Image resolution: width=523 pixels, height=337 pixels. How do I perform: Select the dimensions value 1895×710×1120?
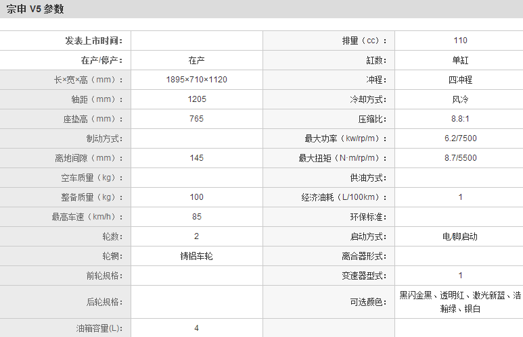pos(196,80)
